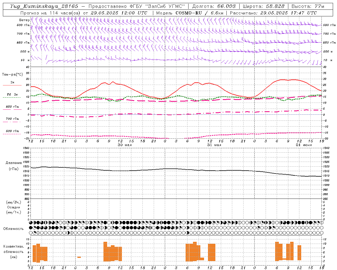This screenshot has height=270, width=337.
Task: Select the text Предоставлено ФГБУ "ЗапСиб УГМС"
Action: click(137, 6)
